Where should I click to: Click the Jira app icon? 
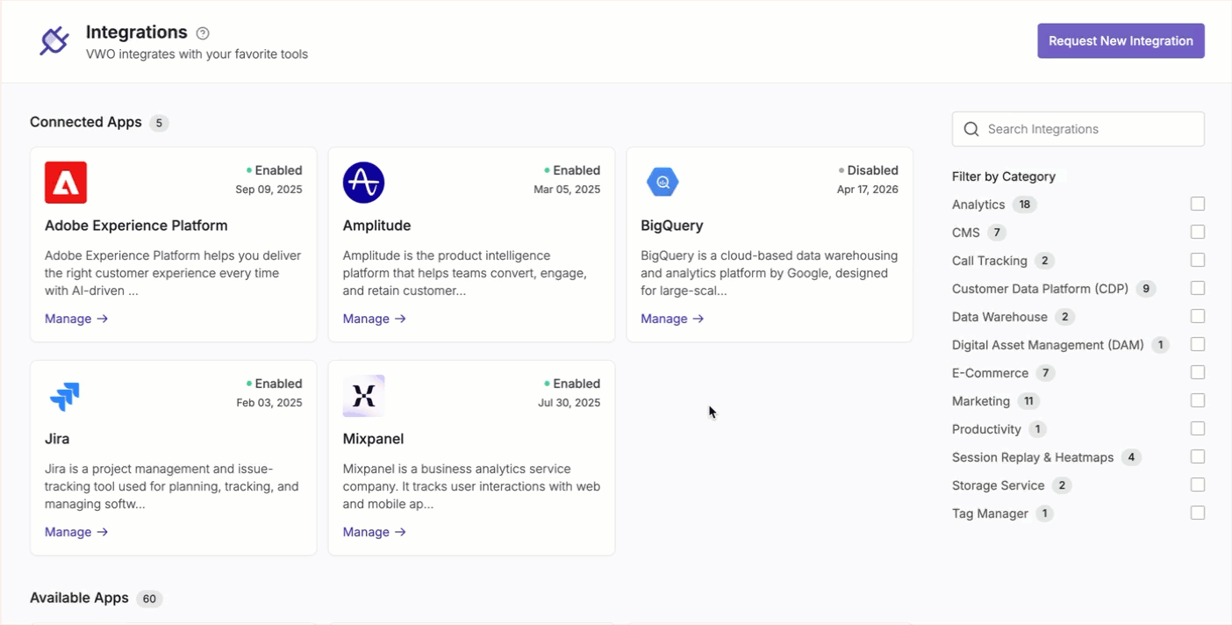65,397
